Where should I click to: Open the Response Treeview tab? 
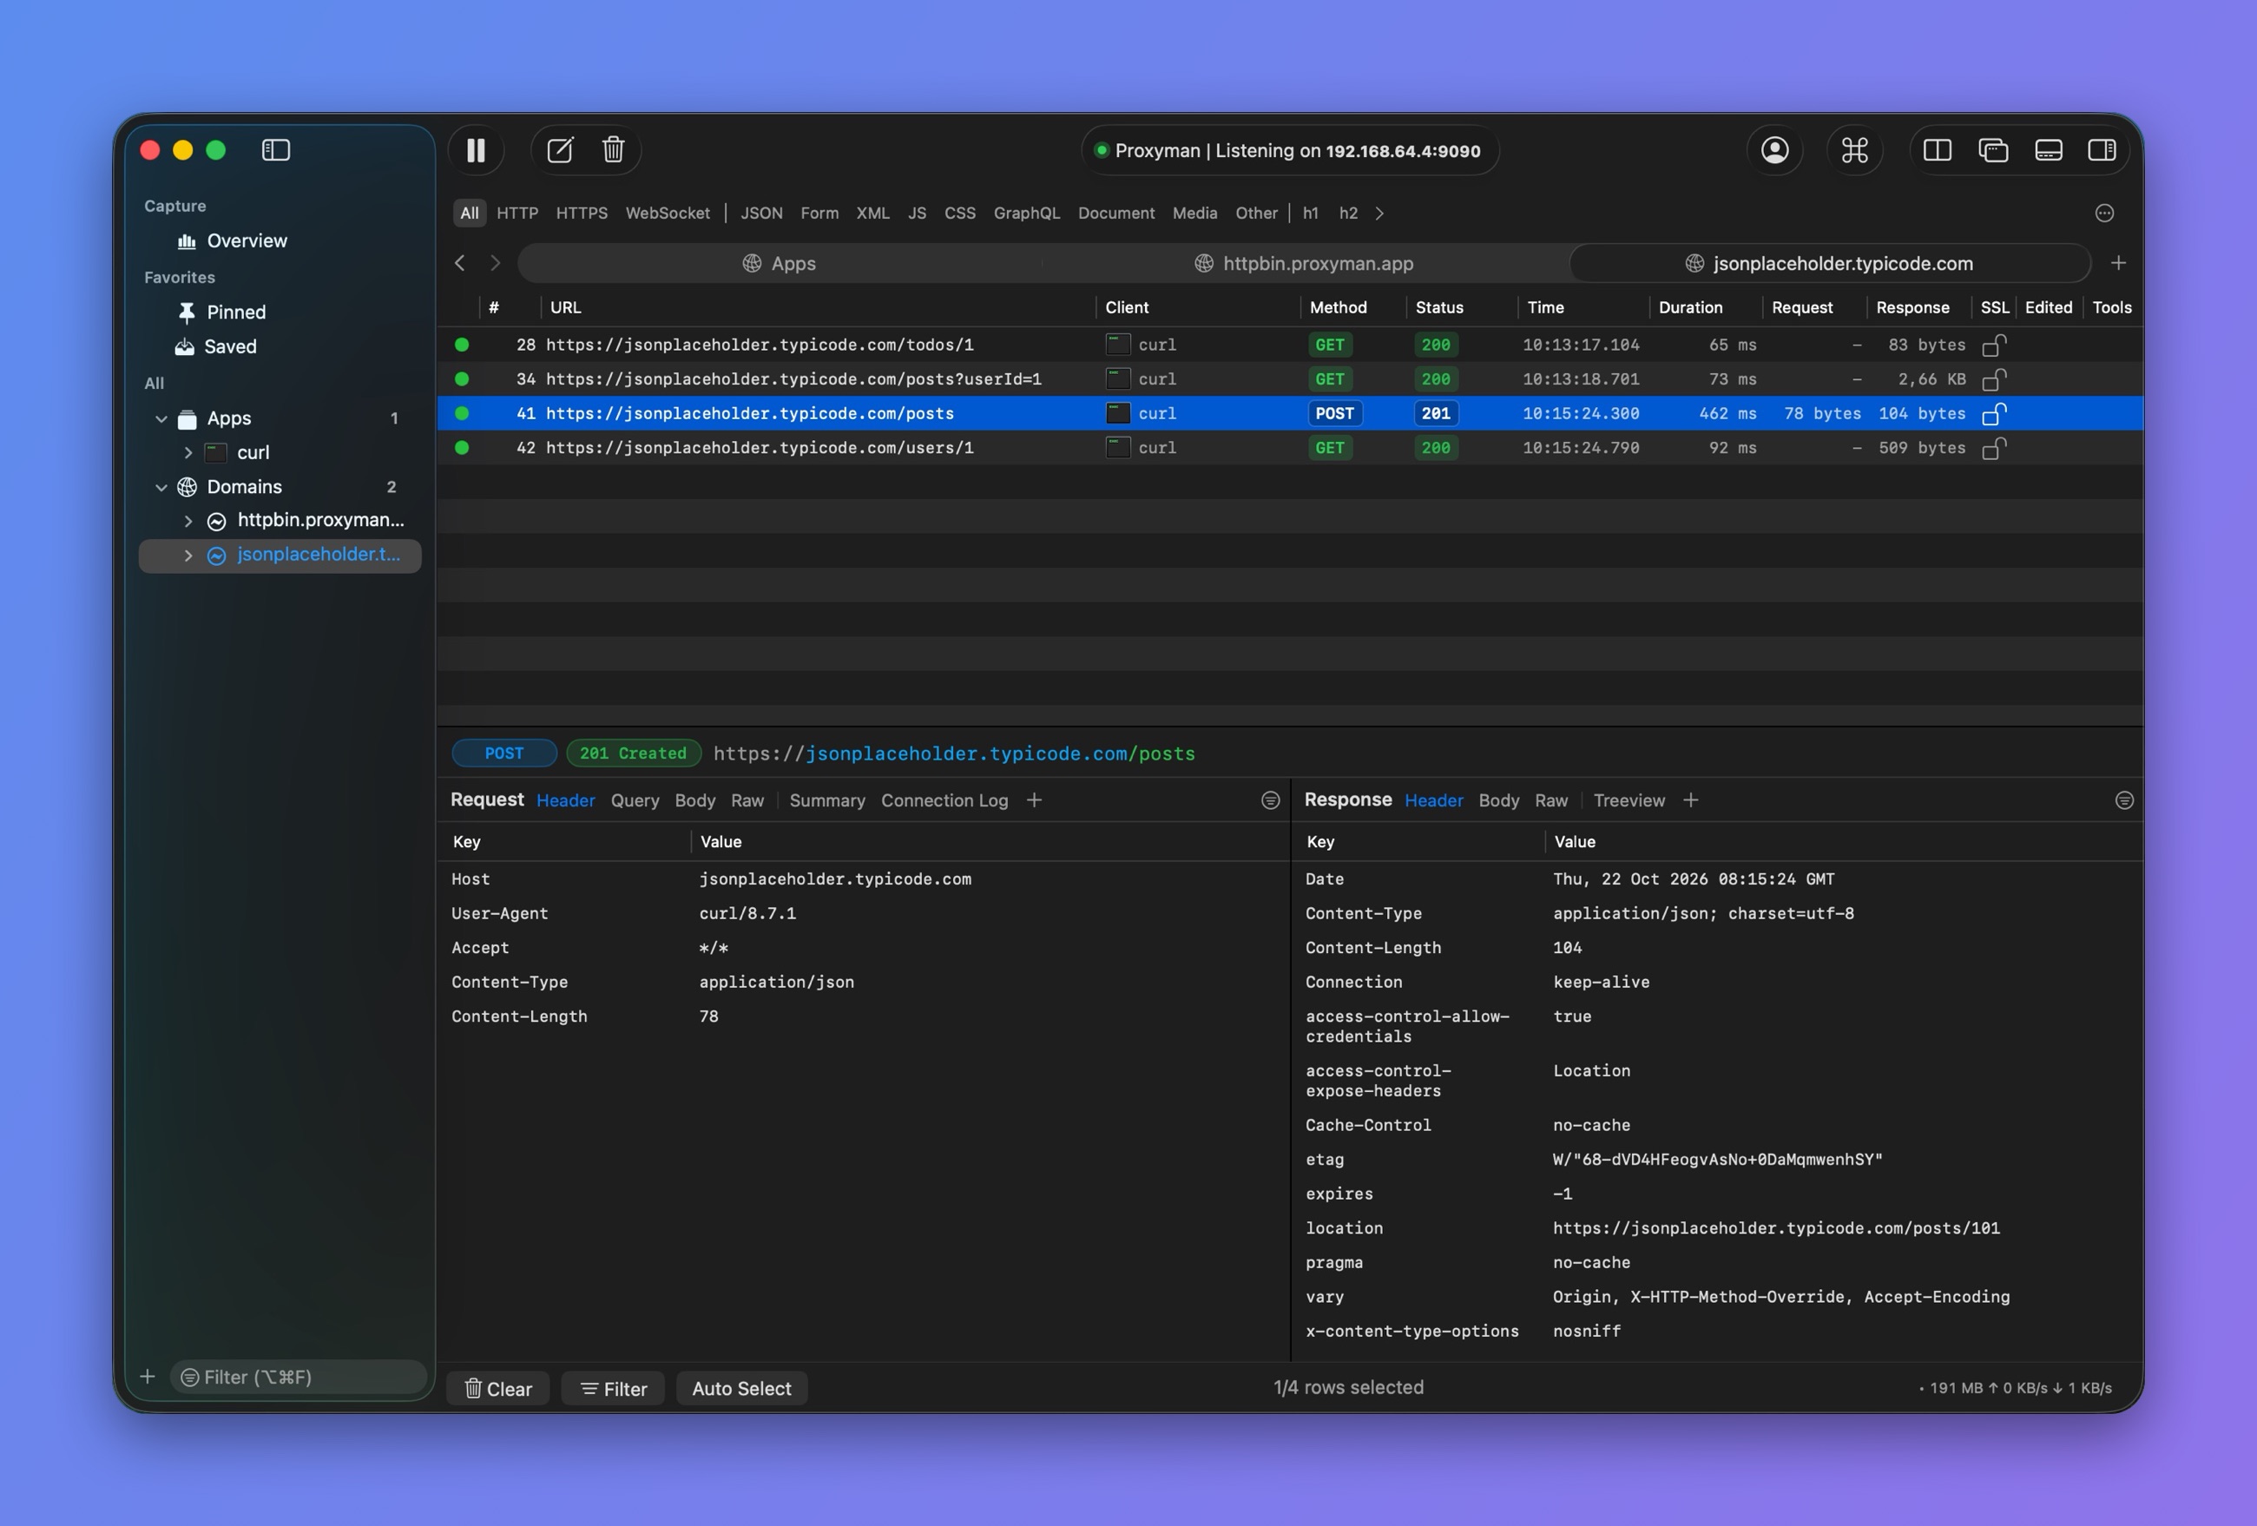tap(1629, 800)
